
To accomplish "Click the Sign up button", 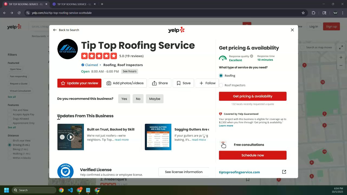I will click(331, 26).
